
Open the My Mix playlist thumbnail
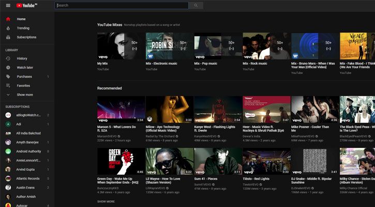(x=121, y=46)
